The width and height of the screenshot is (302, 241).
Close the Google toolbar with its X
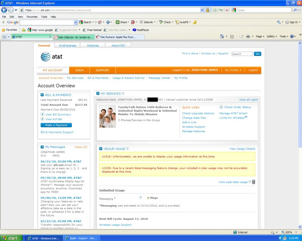(x=3, y=22)
